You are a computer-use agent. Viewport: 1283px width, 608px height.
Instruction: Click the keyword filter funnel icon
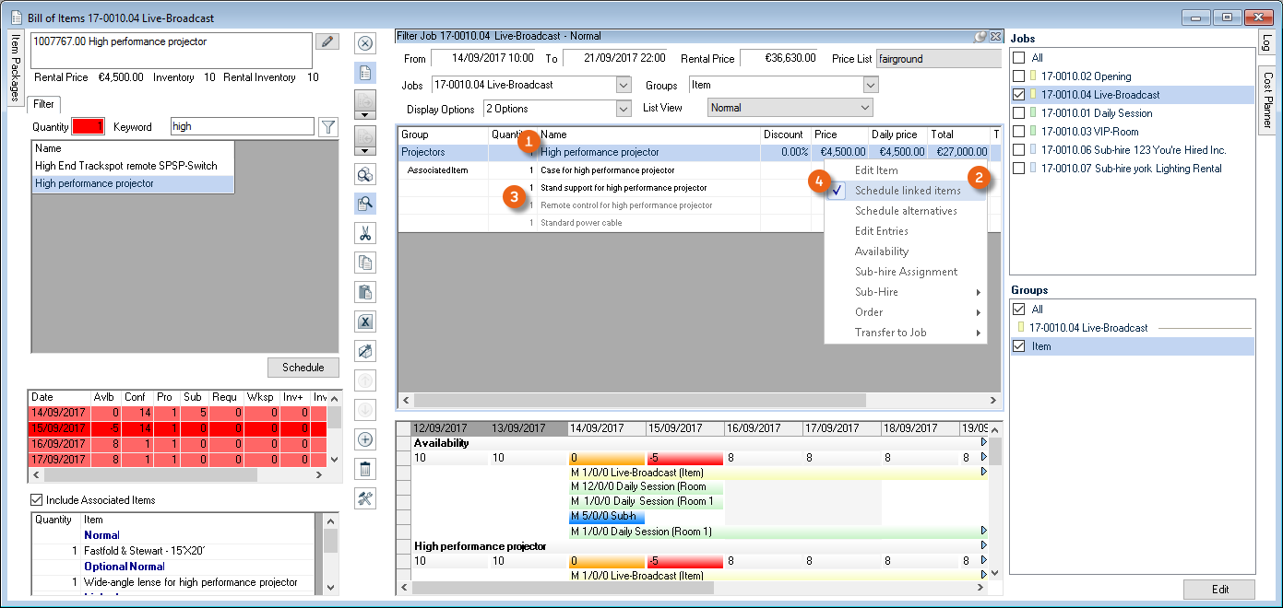point(328,127)
